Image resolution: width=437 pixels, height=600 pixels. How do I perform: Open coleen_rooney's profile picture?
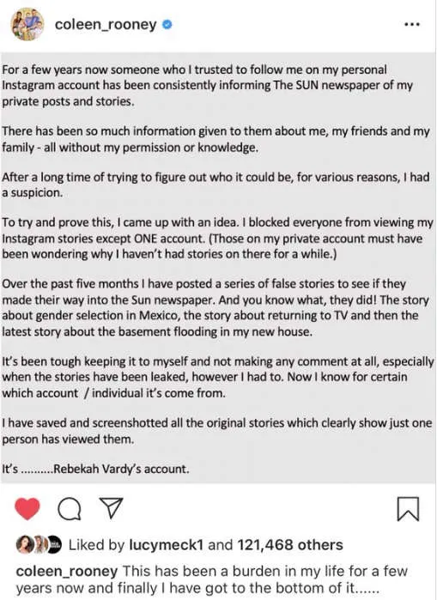[x=27, y=25]
